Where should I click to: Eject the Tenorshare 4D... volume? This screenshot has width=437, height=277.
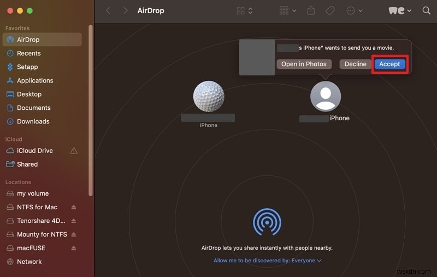pyautogui.click(x=74, y=221)
